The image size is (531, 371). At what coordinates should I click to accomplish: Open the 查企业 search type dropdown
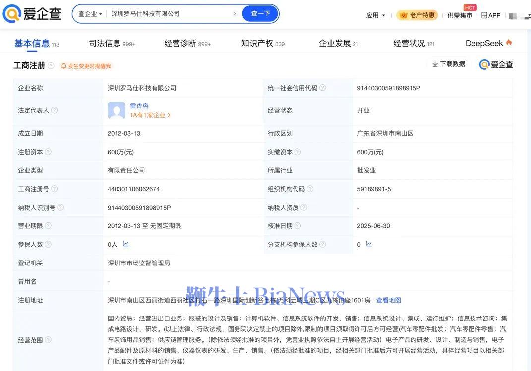click(90, 14)
